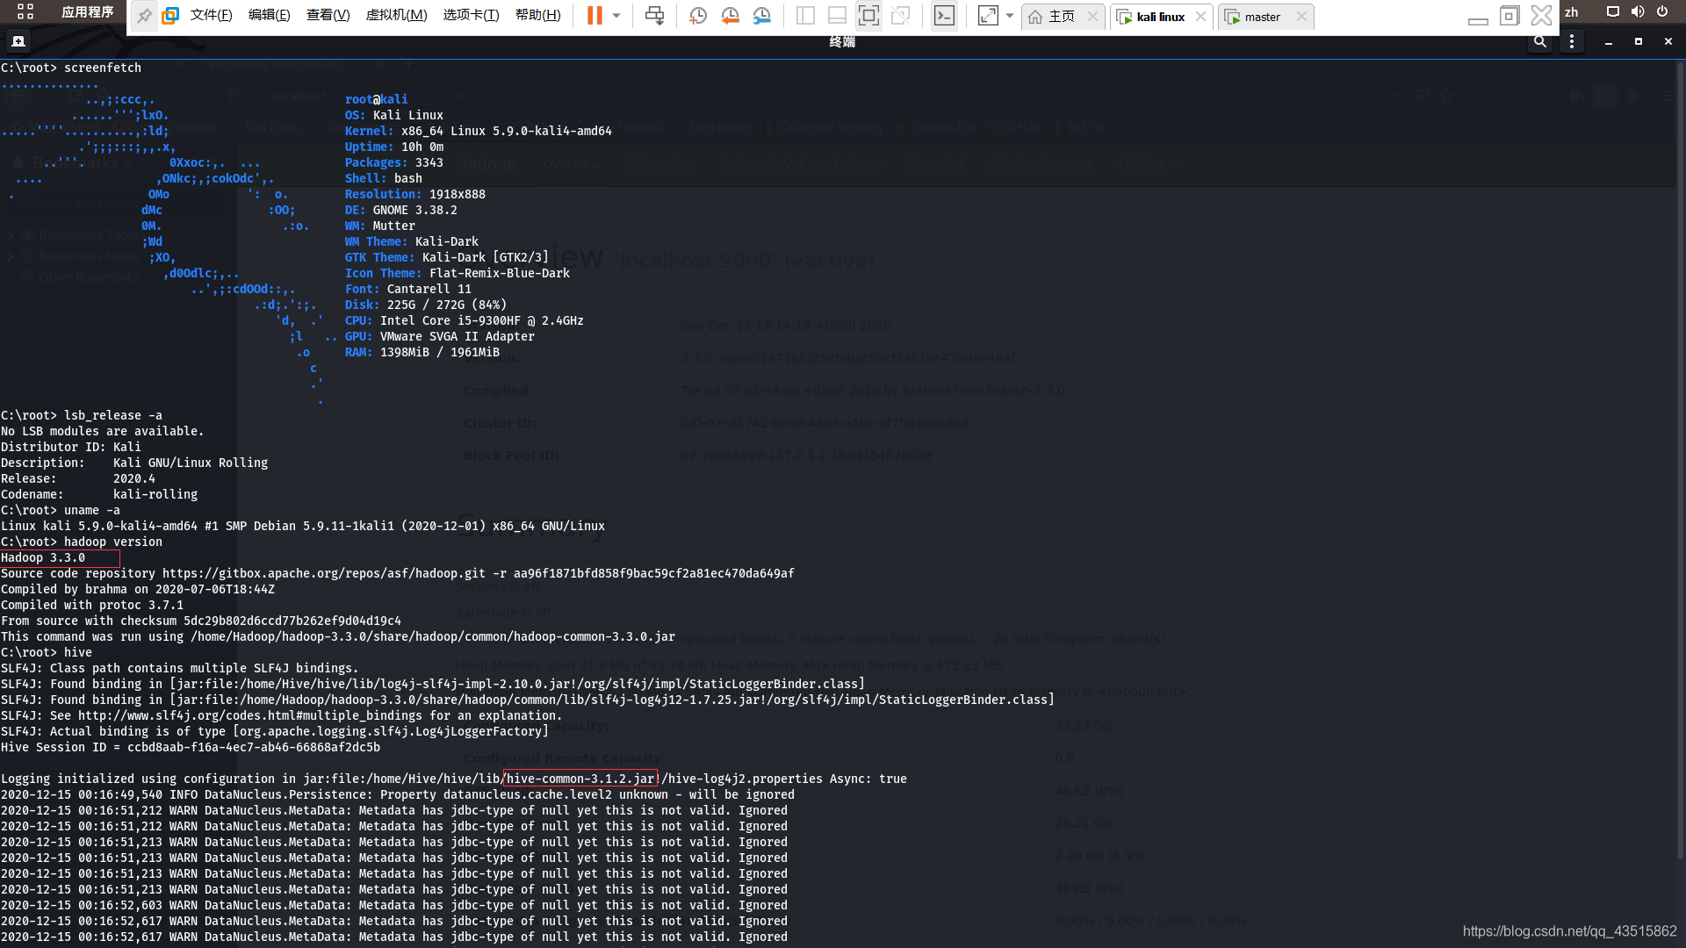Click the 'uname -a' command line

tap(61, 511)
